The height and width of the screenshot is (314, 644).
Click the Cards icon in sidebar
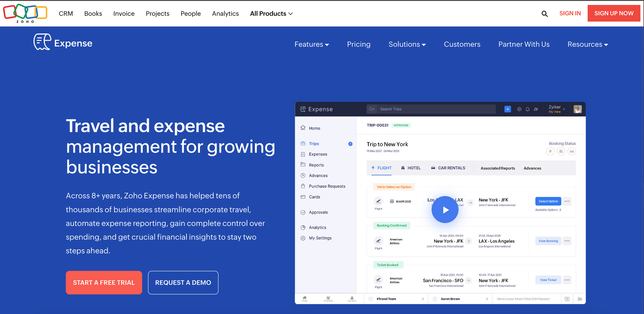pos(303,197)
